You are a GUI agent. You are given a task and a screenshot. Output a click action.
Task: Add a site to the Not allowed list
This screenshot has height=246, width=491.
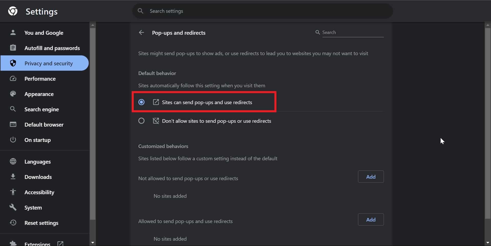click(x=371, y=177)
